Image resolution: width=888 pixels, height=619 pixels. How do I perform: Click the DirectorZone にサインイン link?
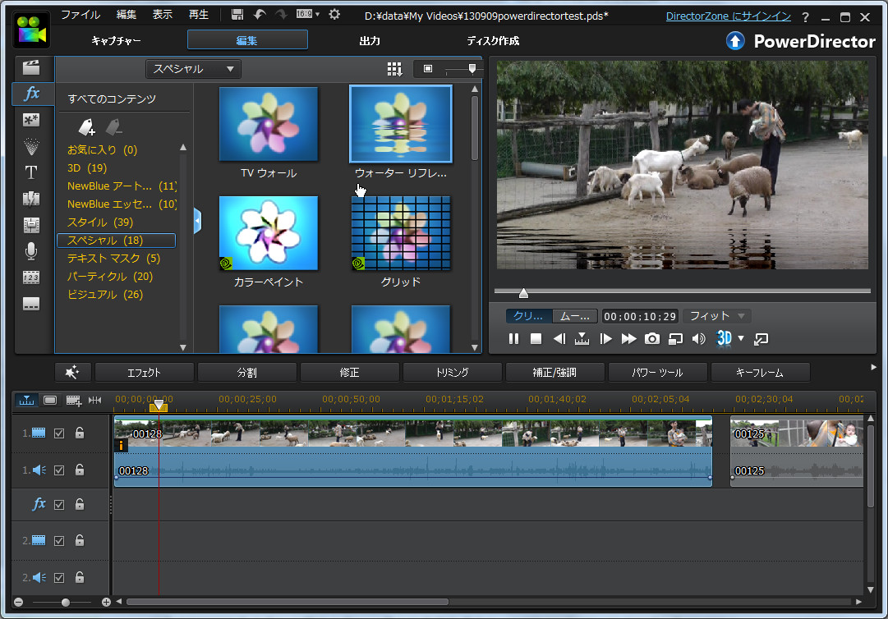click(728, 16)
